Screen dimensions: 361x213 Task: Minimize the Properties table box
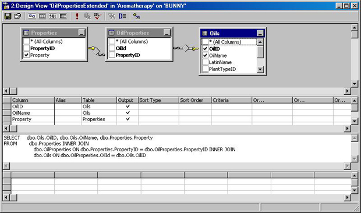point(82,33)
